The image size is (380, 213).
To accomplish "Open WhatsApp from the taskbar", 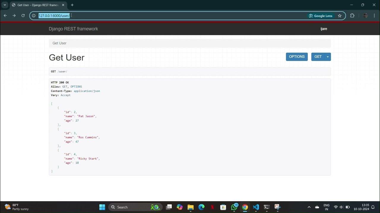I will [234, 207].
